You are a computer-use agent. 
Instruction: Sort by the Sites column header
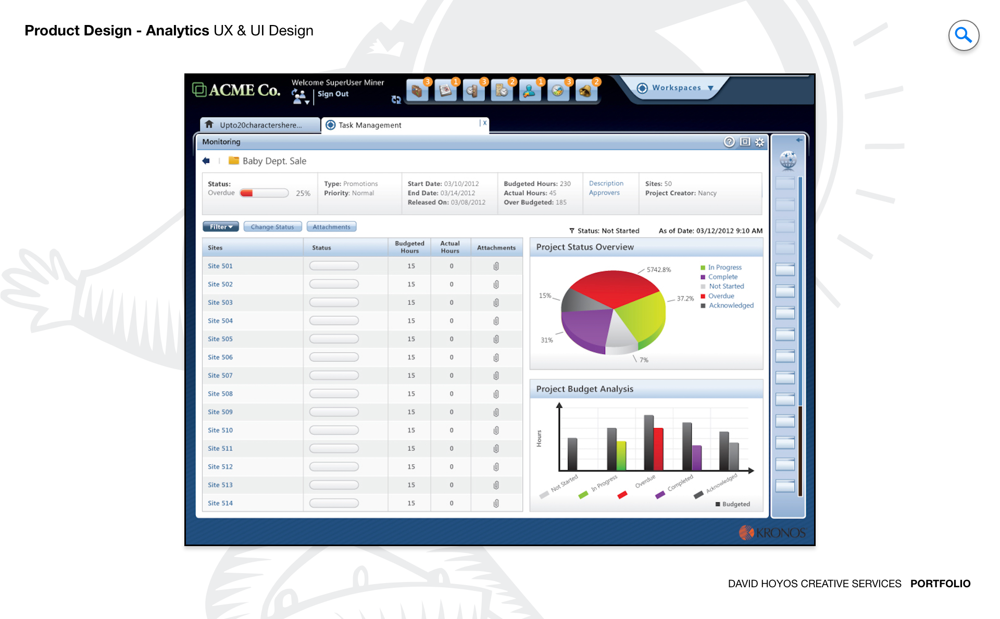click(x=253, y=247)
